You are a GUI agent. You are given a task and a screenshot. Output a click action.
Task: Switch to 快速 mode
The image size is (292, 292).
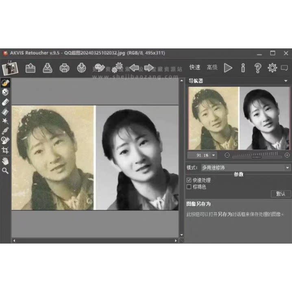click(x=195, y=67)
